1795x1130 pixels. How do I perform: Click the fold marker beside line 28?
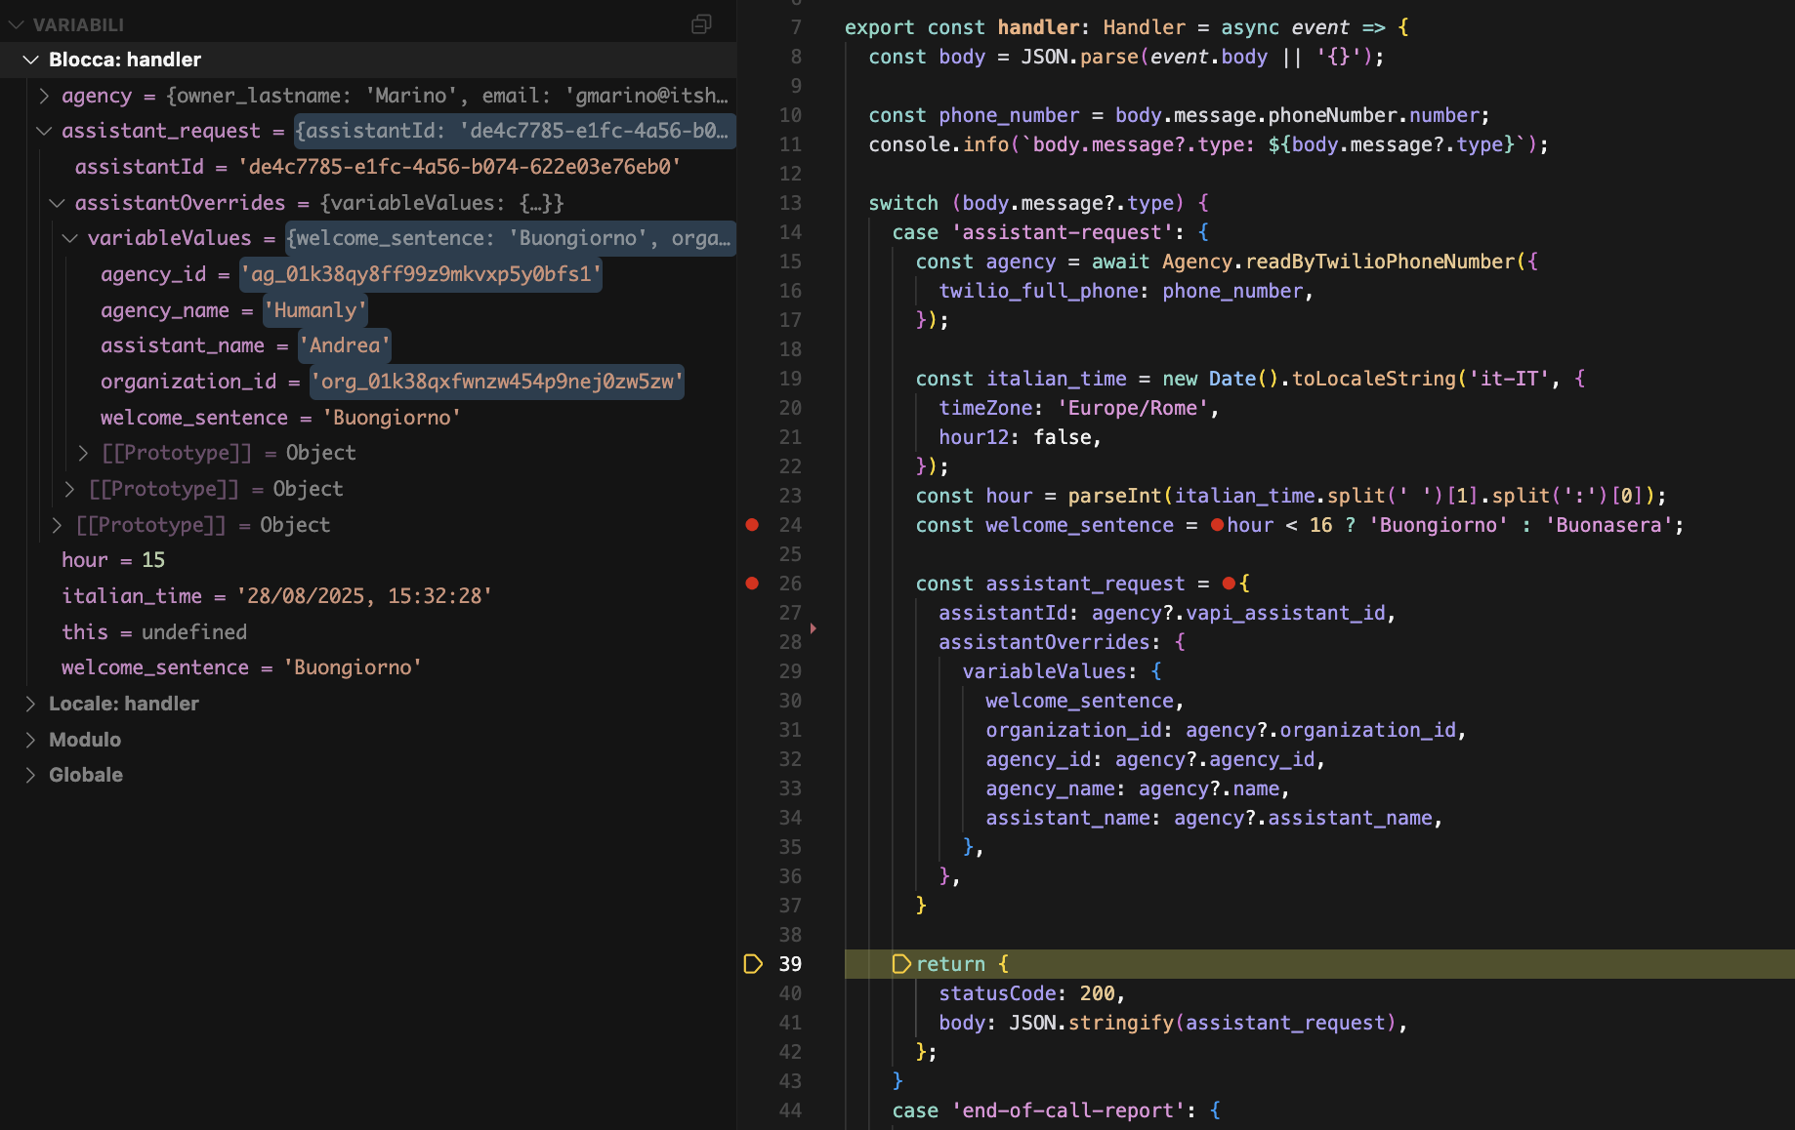click(813, 628)
